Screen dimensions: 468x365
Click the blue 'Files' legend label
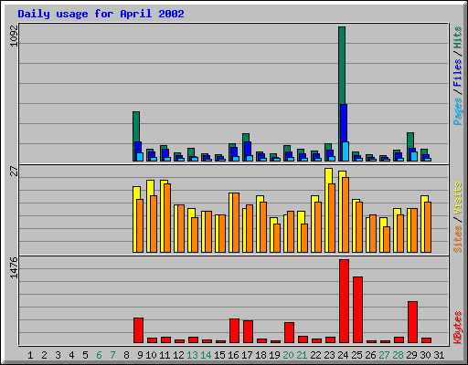coord(458,73)
